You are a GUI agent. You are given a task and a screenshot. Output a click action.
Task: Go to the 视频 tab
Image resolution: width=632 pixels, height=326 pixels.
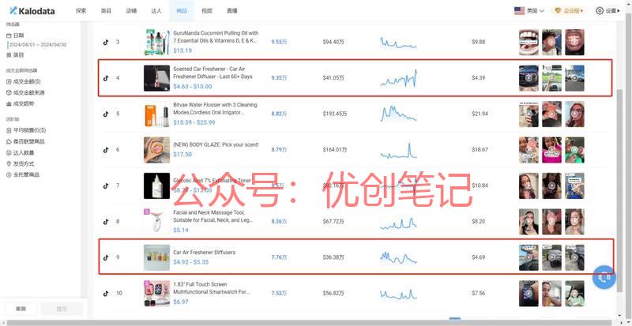(207, 11)
